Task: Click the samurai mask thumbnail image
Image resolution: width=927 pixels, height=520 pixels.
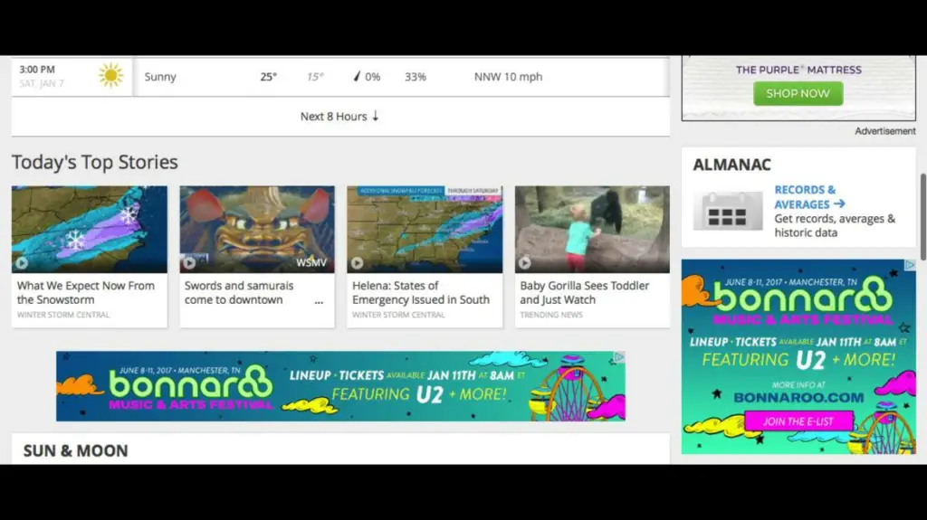Action: pyautogui.click(x=257, y=230)
